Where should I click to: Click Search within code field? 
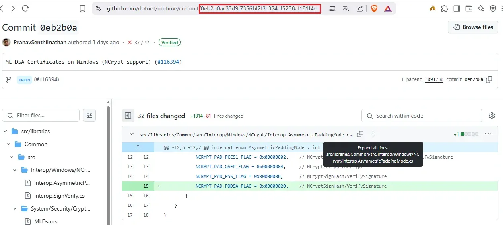click(421, 116)
